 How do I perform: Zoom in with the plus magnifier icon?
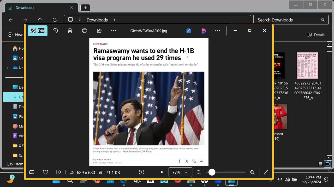[252, 172]
